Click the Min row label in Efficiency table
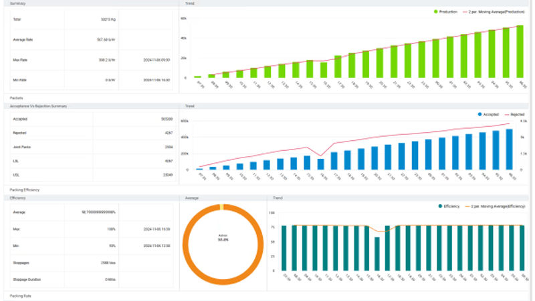This screenshot has height=301, width=535. coord(15,246)
